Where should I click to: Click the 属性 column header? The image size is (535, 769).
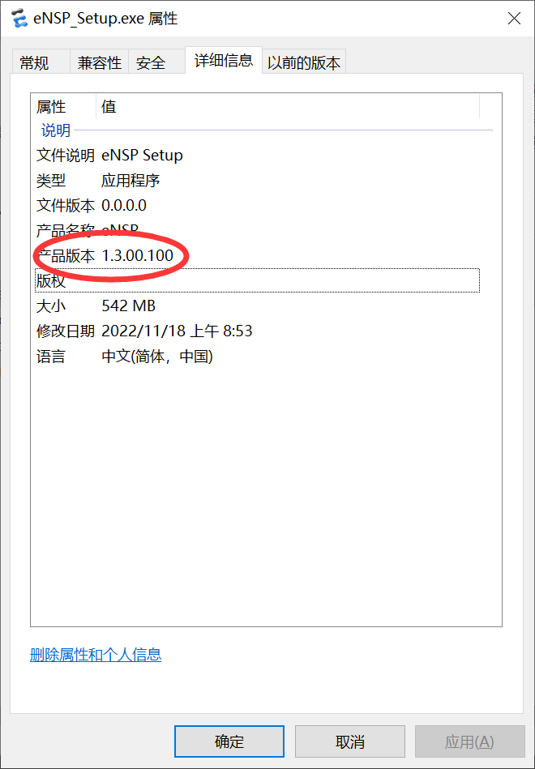pyautogui.click(x=51, y=106)
